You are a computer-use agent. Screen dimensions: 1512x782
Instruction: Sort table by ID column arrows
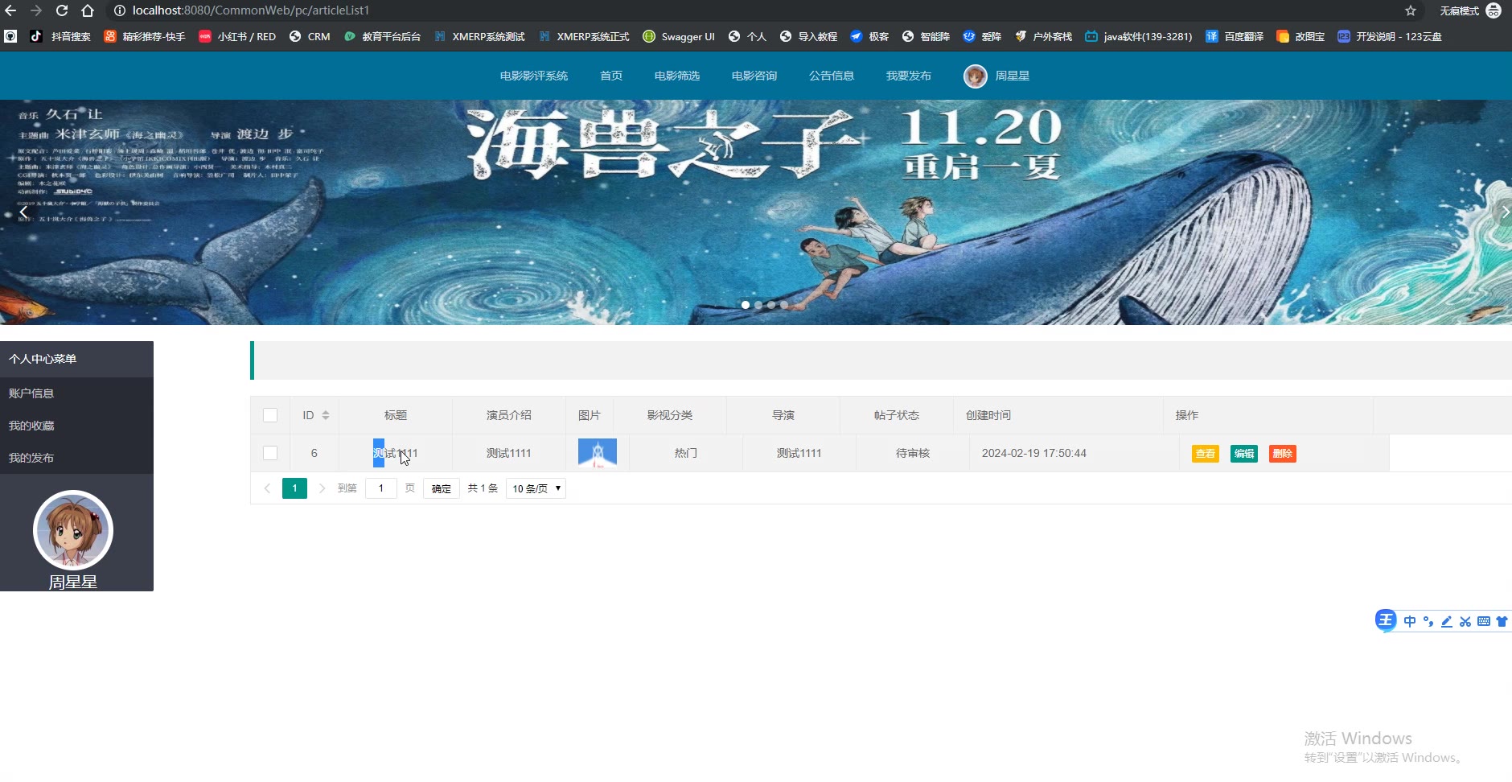tap(326, 415)
